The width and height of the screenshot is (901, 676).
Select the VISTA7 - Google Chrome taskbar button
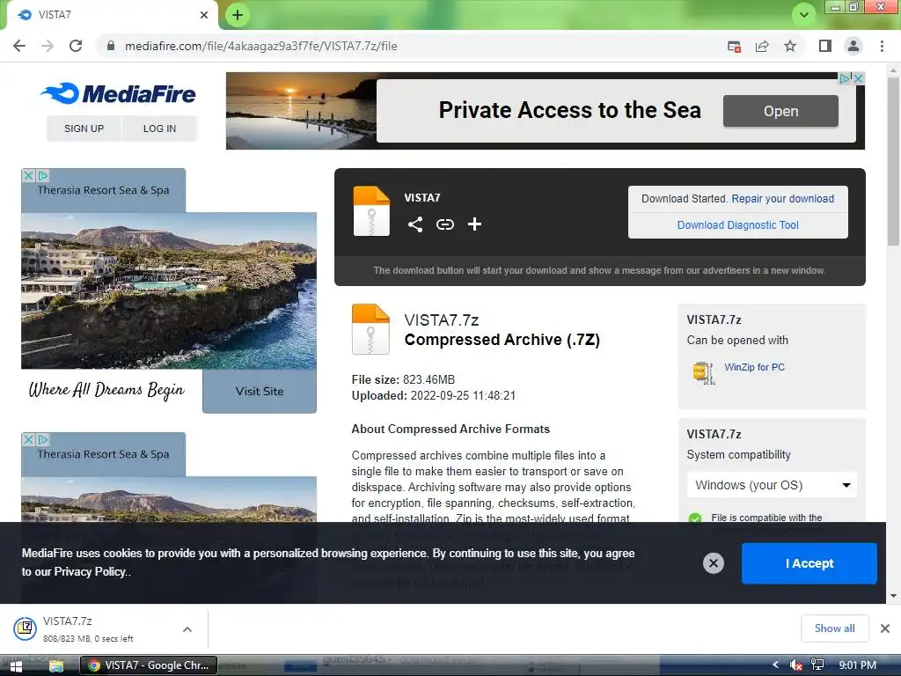coord(149,665)
